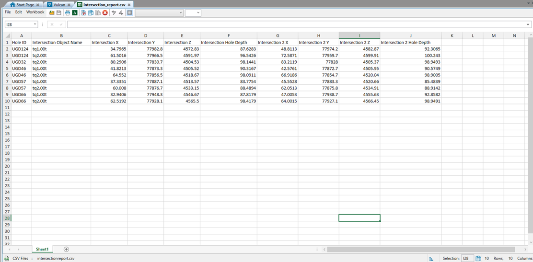Click the green Excel export icon
533x262 pixels.
[75, 13]
